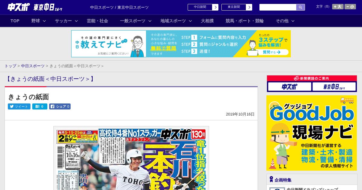
Task: Open GoodJob 現場ナビ advertisement
Action: pyautogui.click(x=312, y=133)
